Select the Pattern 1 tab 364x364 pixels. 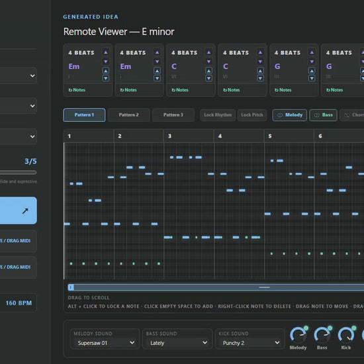(x=84, y=115)
